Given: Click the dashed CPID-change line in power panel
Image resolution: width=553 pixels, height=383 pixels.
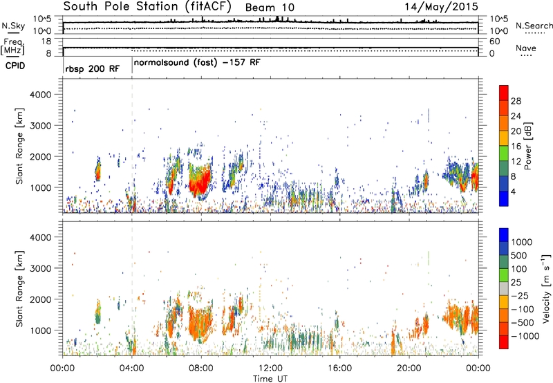Looking at the screenshot, I should pos(132,144).
